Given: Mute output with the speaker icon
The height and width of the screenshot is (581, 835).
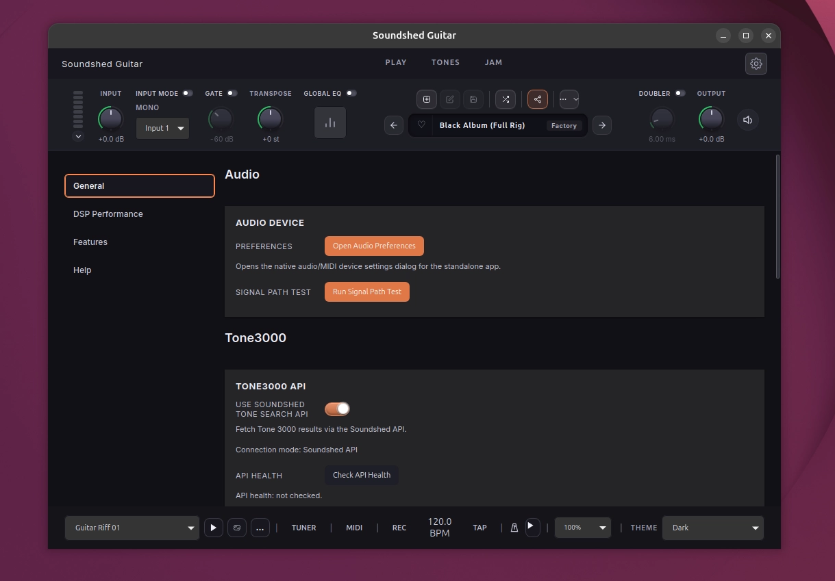Looking at the screenshot, I should tap(748, 120).
